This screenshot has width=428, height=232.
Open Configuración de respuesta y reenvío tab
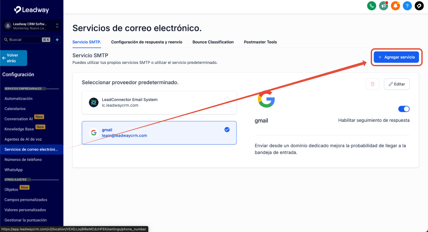147,42
